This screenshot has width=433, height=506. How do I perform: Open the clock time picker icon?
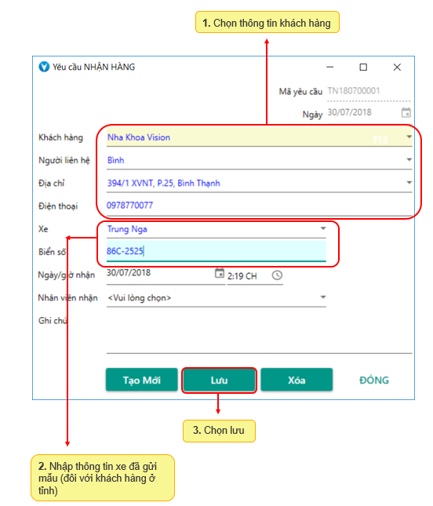(277, 275)
